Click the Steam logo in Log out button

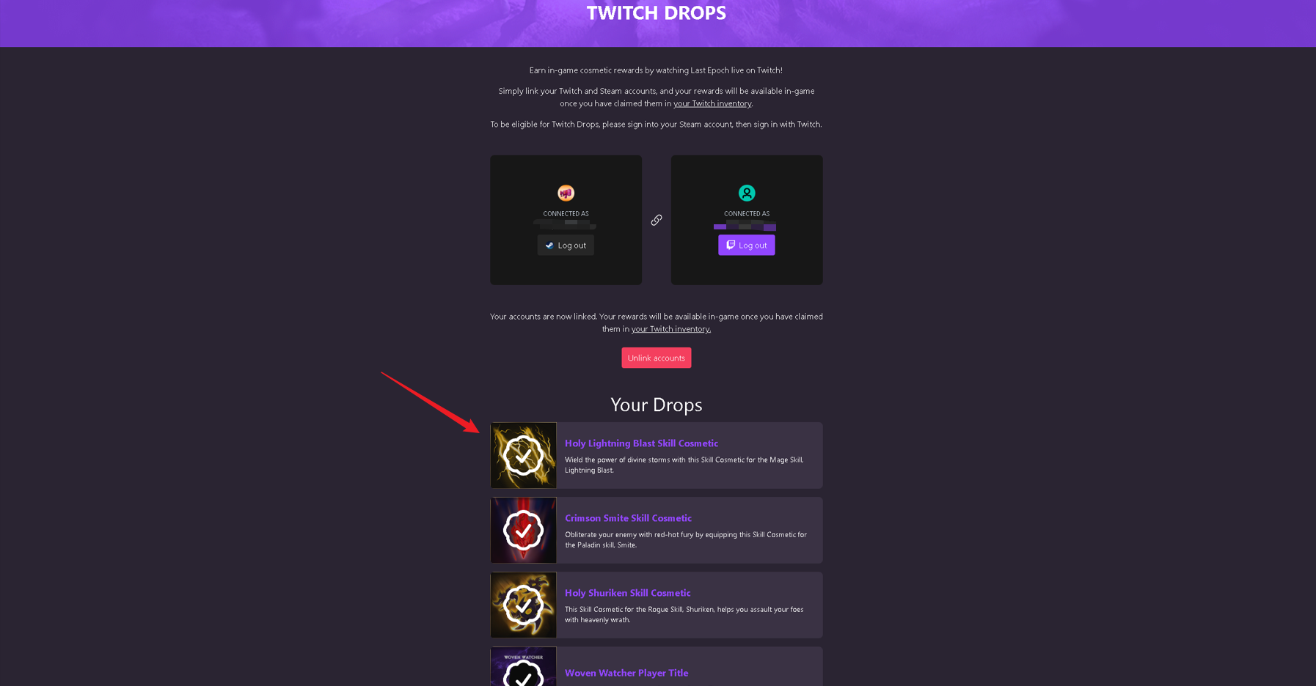[549, 246]
